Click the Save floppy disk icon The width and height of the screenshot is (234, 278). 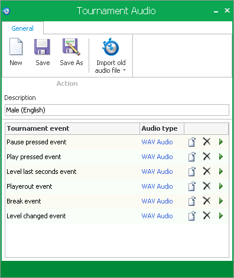point(43,47)
